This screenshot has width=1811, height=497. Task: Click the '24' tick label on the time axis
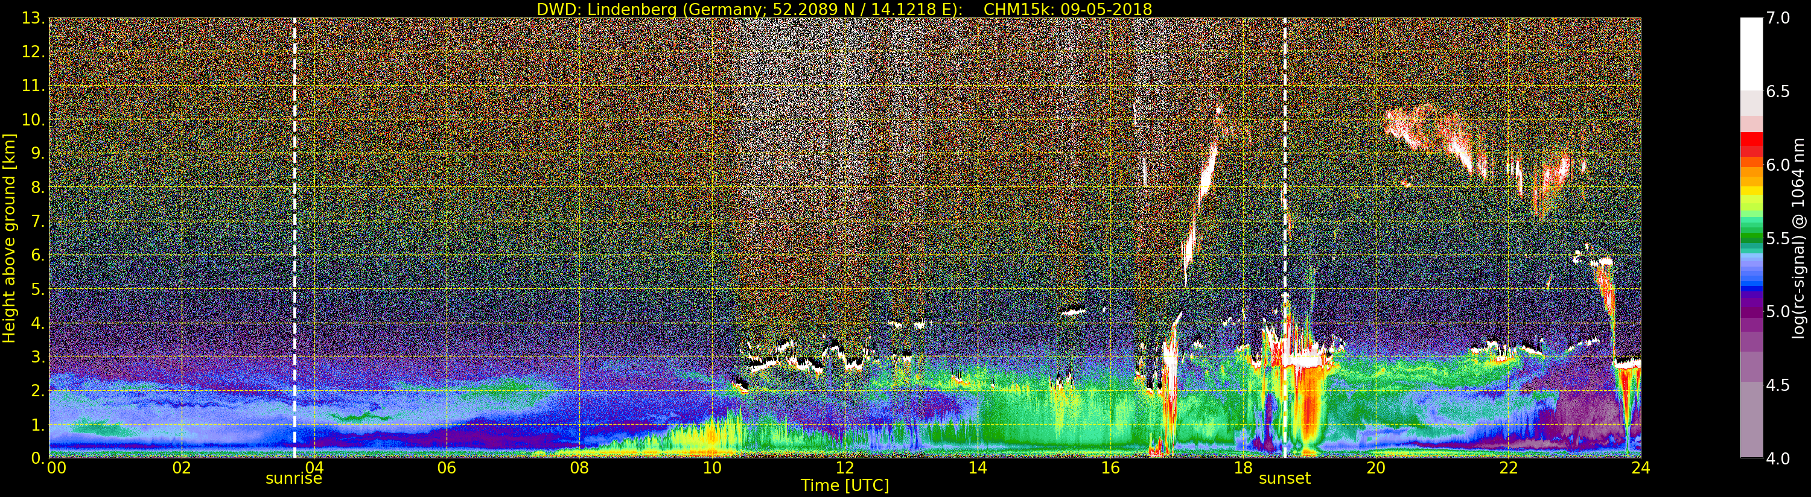1640,468
